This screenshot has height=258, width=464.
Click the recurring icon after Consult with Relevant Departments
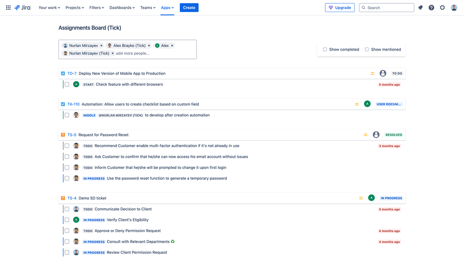tap(172, 241)
